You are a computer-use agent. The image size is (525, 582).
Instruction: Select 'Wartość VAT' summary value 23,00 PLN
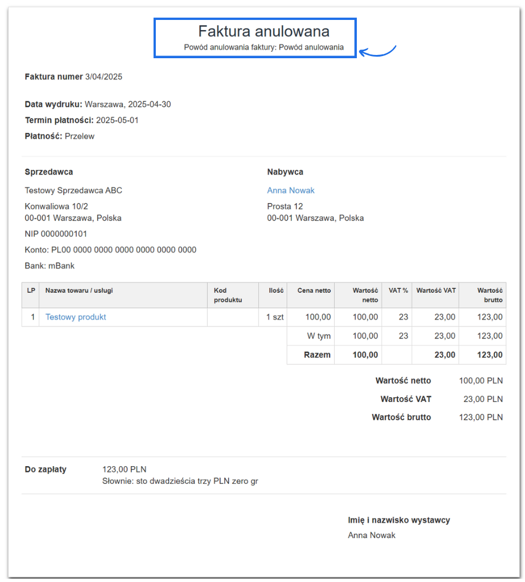coord(483,399)
